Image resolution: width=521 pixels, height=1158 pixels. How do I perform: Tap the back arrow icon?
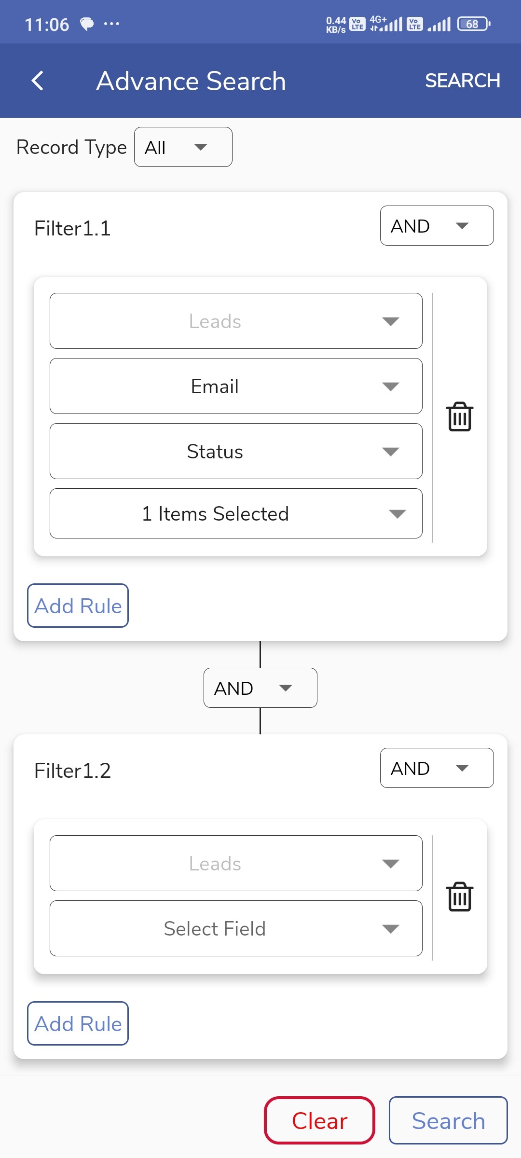(x=38, y=81)
